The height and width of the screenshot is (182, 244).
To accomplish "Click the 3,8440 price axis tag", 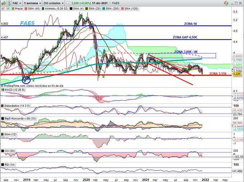I will point(238,56).
